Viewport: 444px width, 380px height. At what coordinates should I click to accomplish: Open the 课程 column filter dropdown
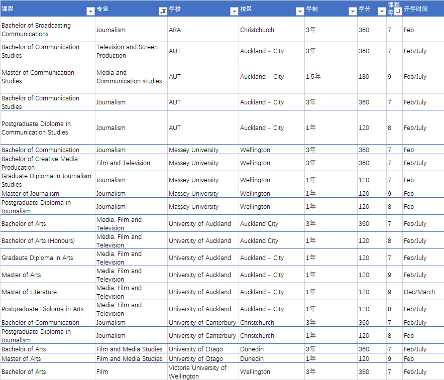coord(90,12)
